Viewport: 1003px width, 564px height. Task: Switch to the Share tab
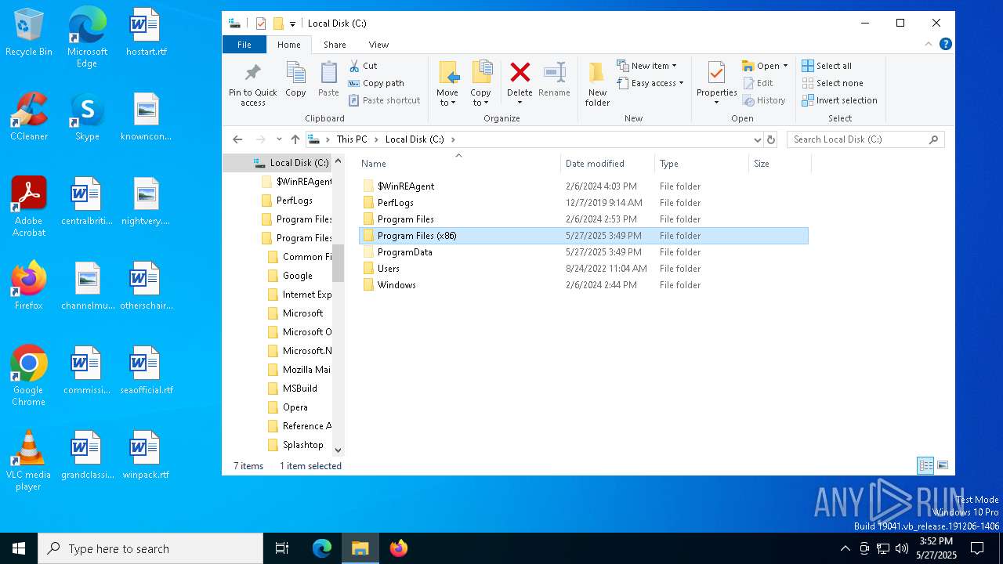(x=335, y=45)
